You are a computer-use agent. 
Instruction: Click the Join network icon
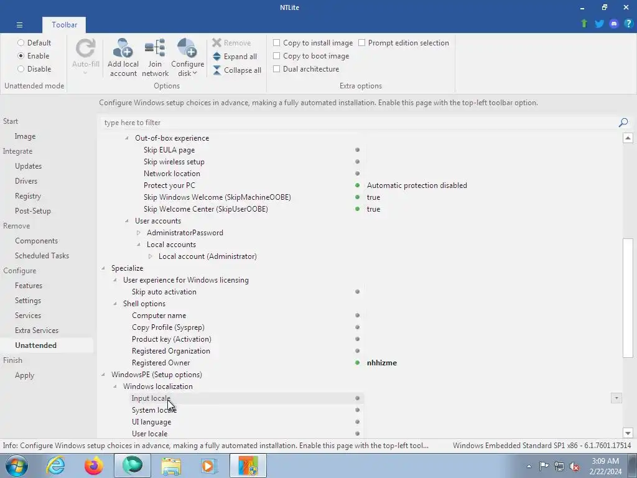[155, 49]
